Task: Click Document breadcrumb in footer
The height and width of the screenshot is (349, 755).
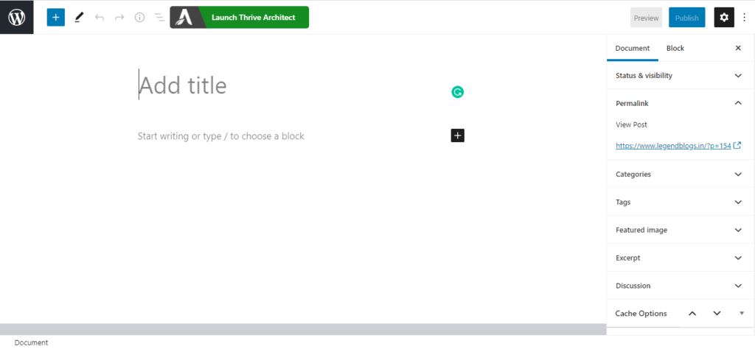Action: (31, 343)
